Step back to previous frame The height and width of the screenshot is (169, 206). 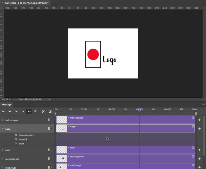pyautogui.click(x=10, y=111)
